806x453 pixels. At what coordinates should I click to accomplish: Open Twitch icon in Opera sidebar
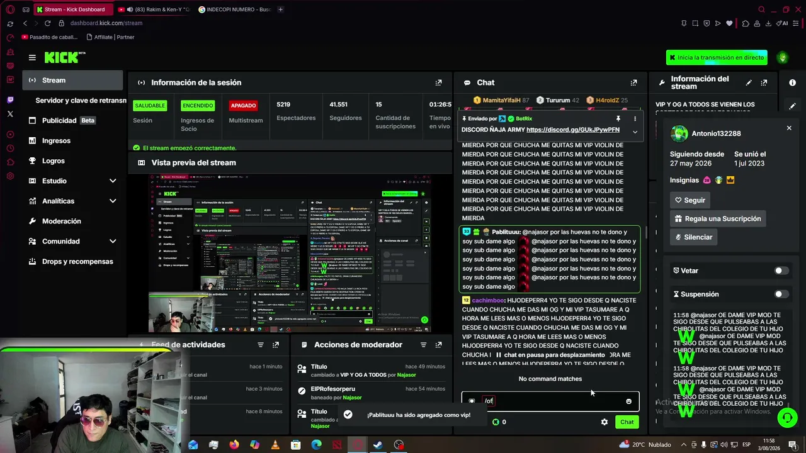10,99
